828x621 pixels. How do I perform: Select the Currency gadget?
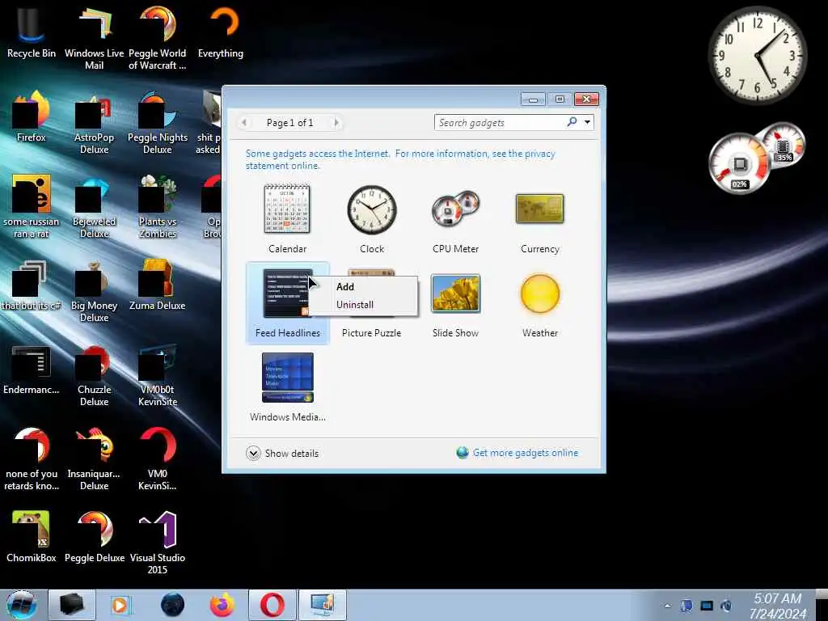(x=539, y=218)
